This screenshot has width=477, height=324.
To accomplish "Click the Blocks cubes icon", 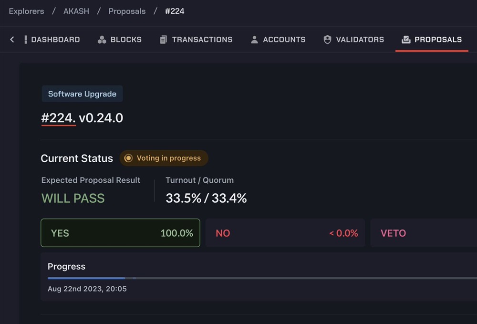I will point(102,40).
